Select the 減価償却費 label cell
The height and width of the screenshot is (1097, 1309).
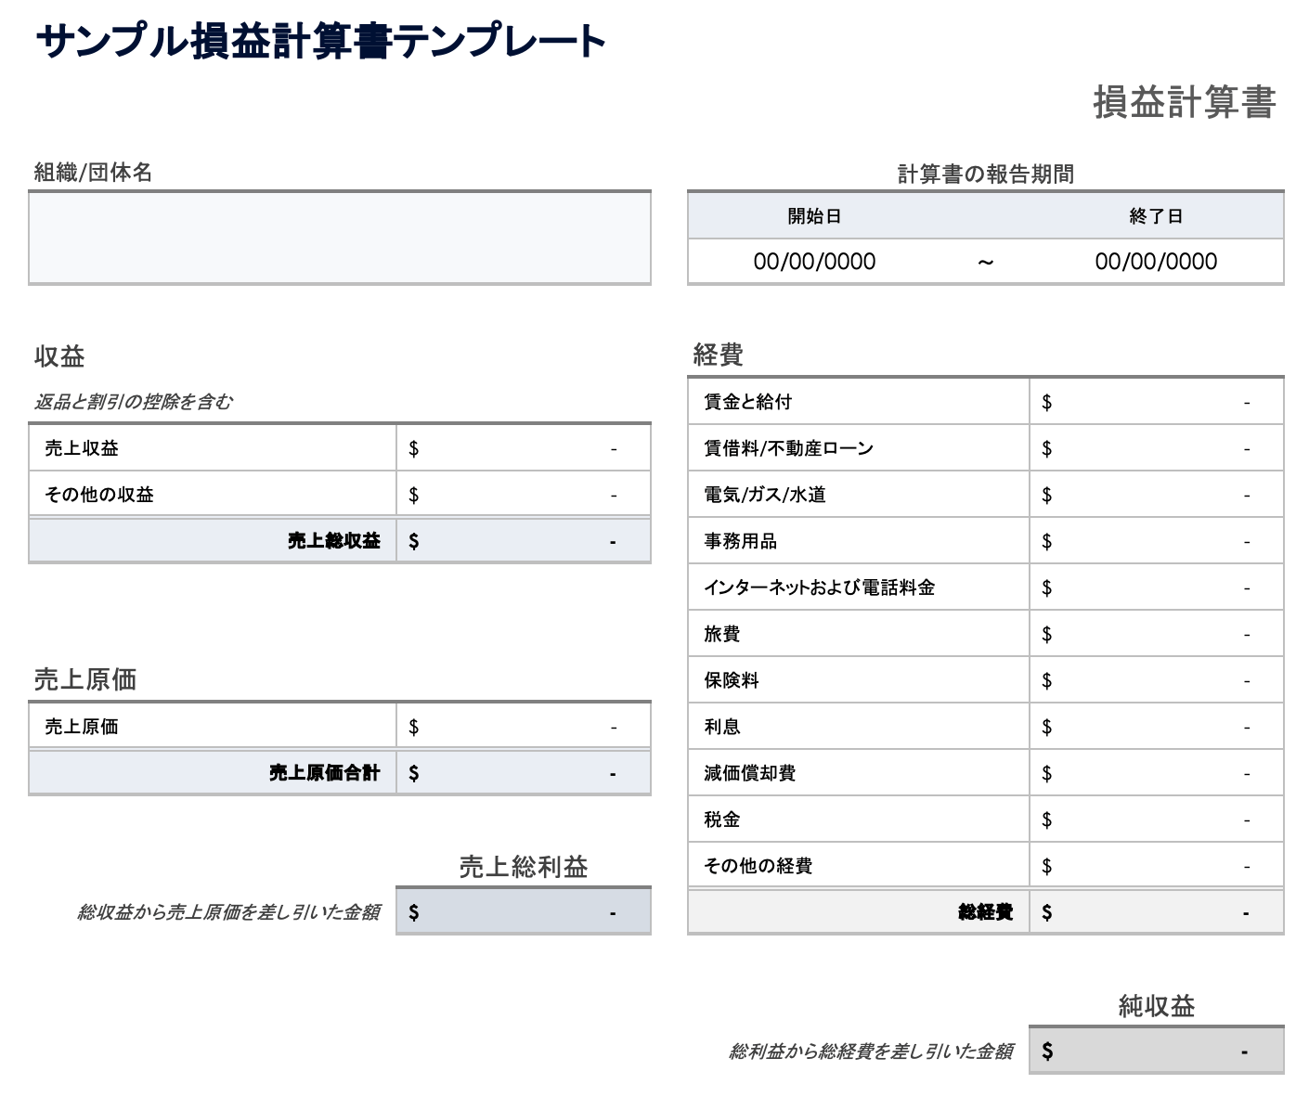click(x=859, y=773)
